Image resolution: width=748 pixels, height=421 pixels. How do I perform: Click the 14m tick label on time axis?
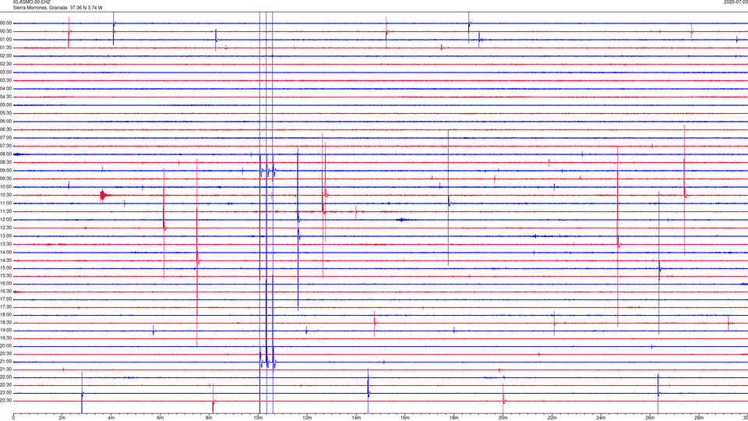tap(356, 418)
